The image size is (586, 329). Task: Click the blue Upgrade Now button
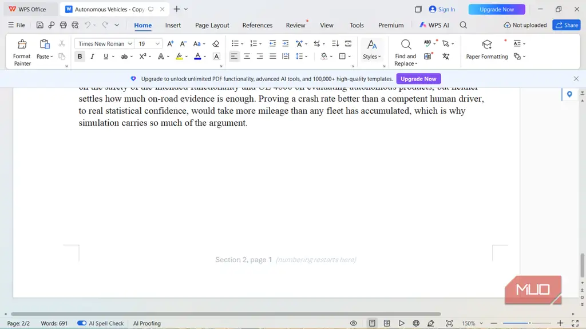[x=497, y=9]
